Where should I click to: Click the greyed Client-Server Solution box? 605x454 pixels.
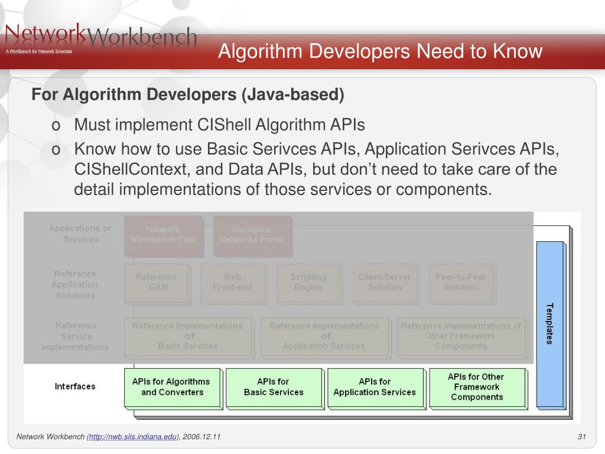(386, 284)
